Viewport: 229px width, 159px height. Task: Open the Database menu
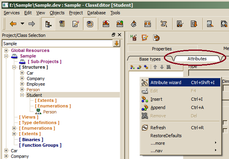pyautogui.click(x=96, y=13)
